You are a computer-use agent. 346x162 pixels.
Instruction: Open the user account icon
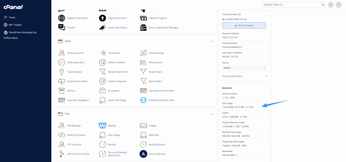pos(339,5)
